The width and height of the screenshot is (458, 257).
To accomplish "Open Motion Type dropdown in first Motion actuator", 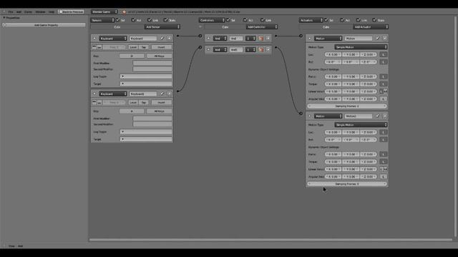I will click(x=361, y=47).
